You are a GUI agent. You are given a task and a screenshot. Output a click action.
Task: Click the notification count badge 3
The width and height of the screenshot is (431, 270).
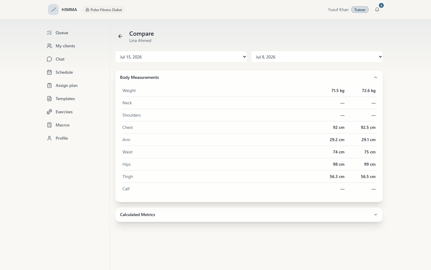click(381, 5)
